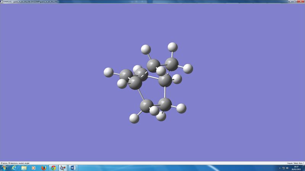305x171 pixels.
Task: Select the dashed partial bond between carbons
Action: (144, 74)
